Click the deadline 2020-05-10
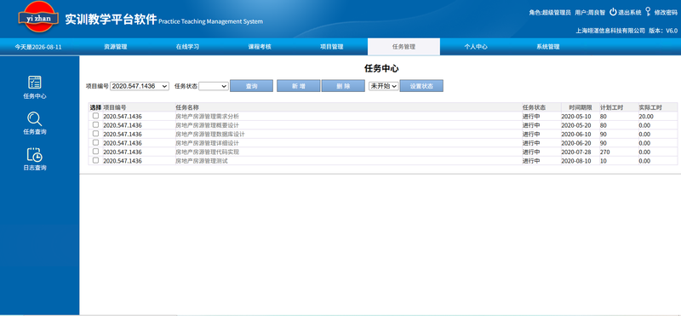 click(576, 117)
